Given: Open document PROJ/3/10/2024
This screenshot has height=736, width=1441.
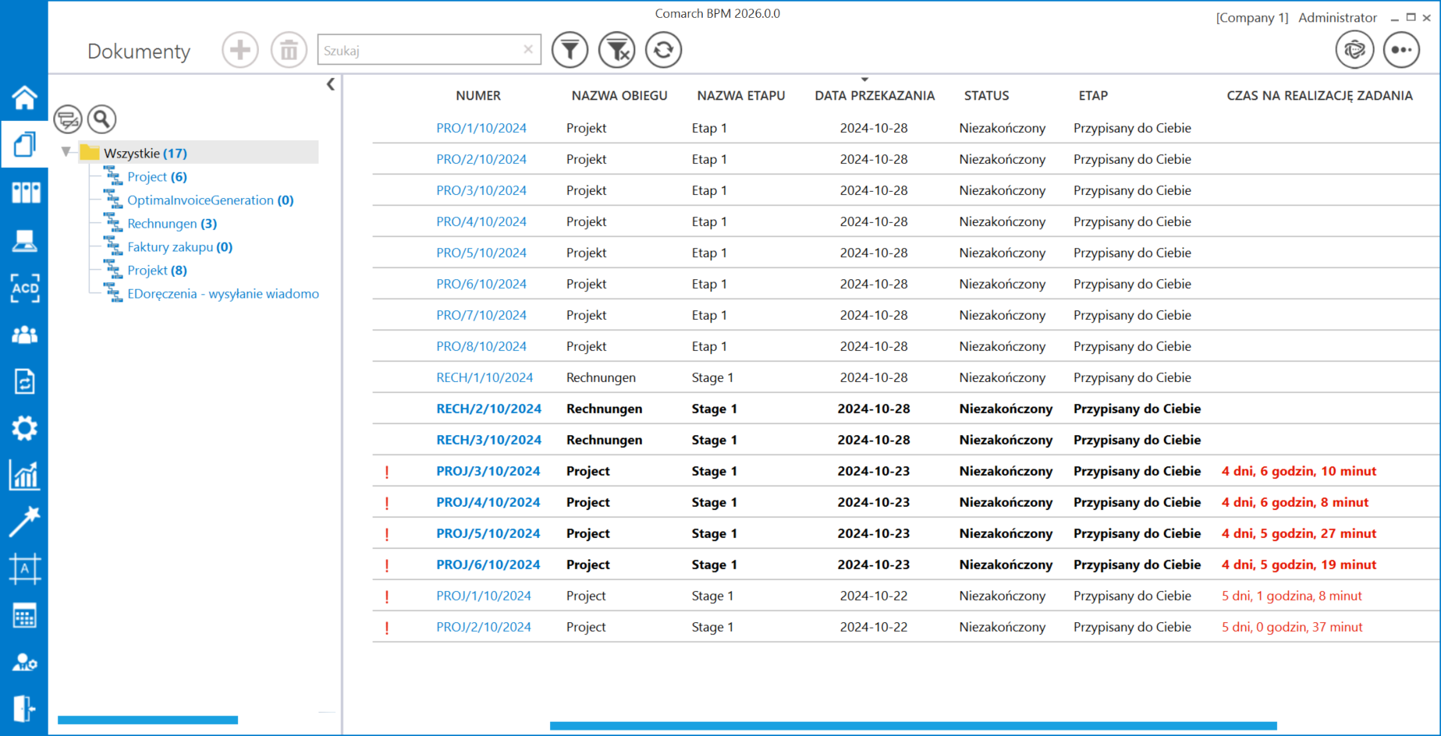Looking at the screenshot, I should [x=488, y=471].
